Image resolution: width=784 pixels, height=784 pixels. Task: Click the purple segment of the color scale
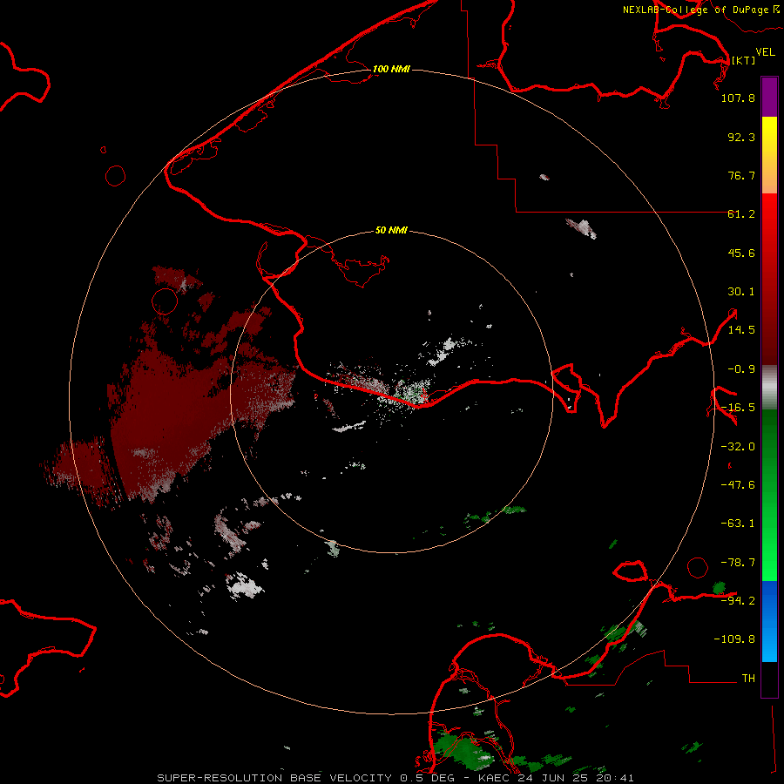769,97
